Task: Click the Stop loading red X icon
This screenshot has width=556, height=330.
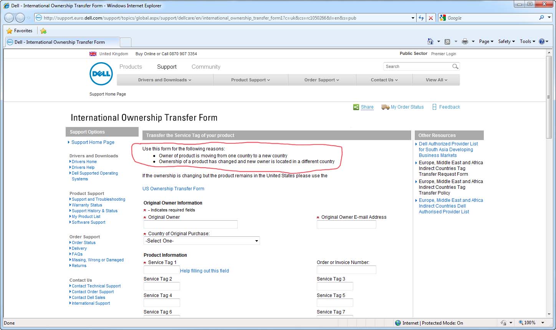Action: tap(431, 18)
